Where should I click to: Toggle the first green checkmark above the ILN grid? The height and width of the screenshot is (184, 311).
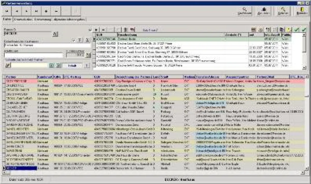pyautogui.click(x=297, y=30)
